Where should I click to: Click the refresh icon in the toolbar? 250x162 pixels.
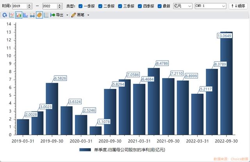pyautogui.click(x=5, y=15)
